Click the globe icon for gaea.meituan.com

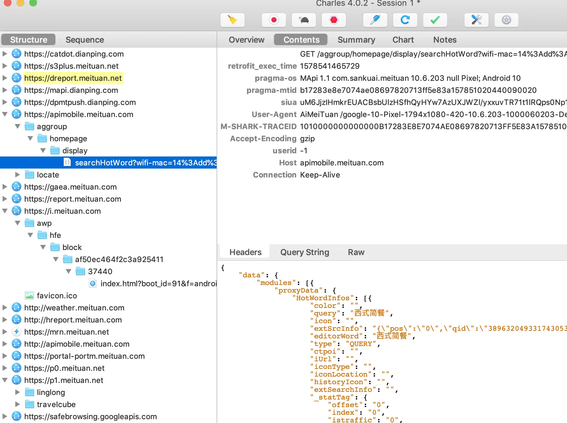(17, 187)
